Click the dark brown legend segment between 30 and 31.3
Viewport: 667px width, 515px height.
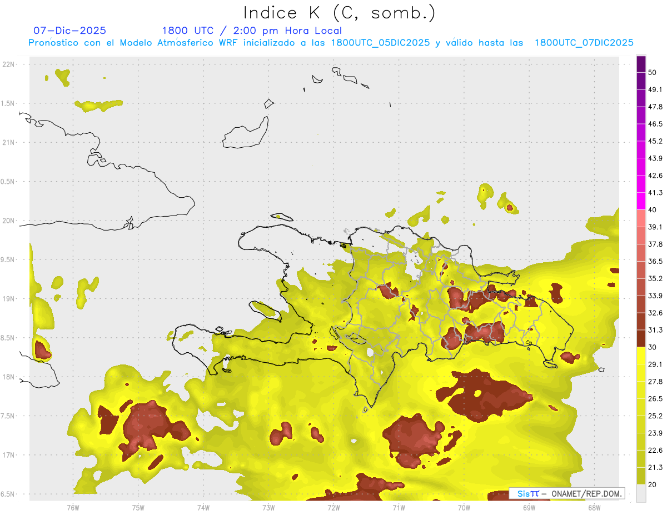point(641,339)
